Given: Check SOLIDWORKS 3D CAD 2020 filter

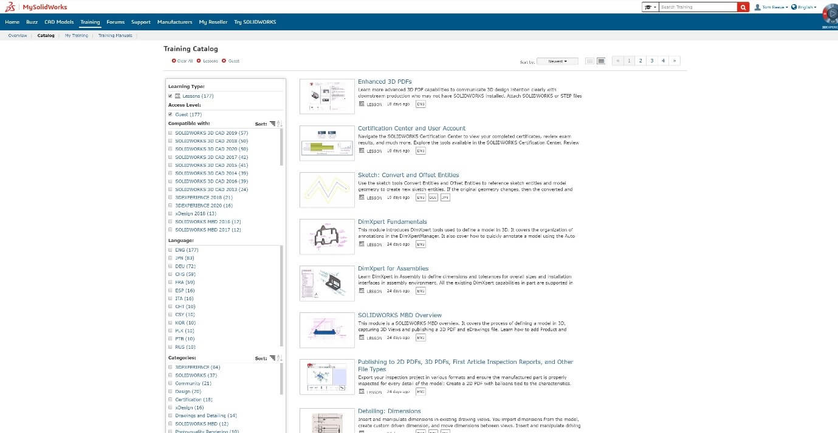Looking at the screenshot, I should (x=170, y=149).
